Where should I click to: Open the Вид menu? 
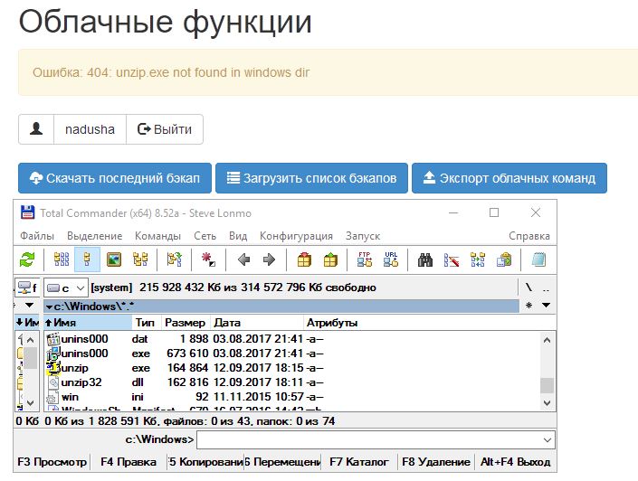[238, 236]
